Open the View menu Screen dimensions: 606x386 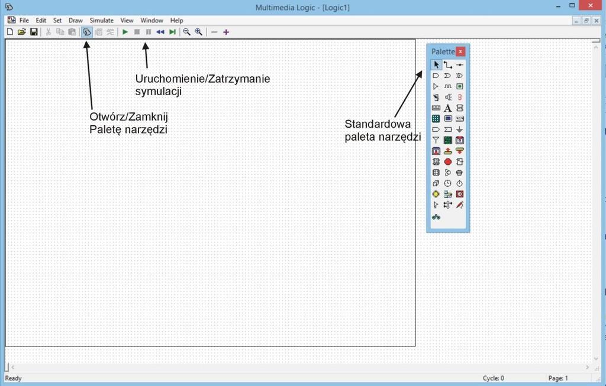pyautogui.click(x=127, y=21)
